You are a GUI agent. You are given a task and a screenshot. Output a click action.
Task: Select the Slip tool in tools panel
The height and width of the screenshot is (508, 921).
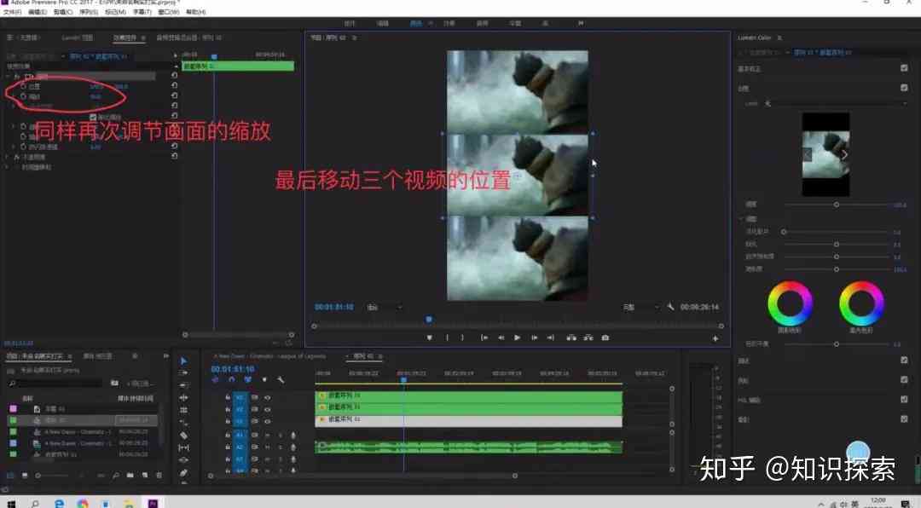tap(183, 447)
